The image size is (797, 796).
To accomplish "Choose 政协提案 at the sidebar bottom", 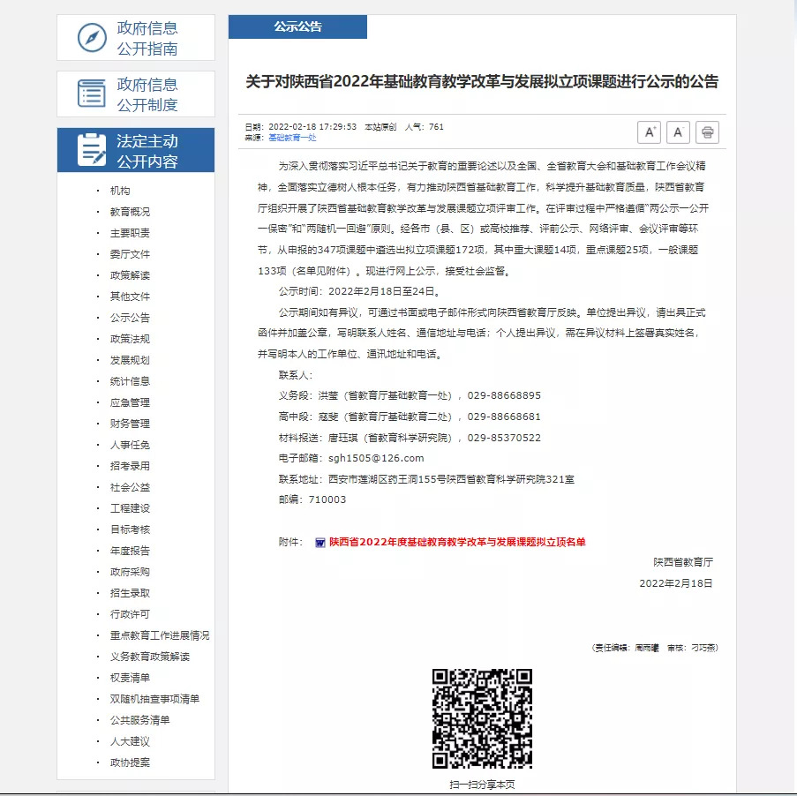I will 130,762.
